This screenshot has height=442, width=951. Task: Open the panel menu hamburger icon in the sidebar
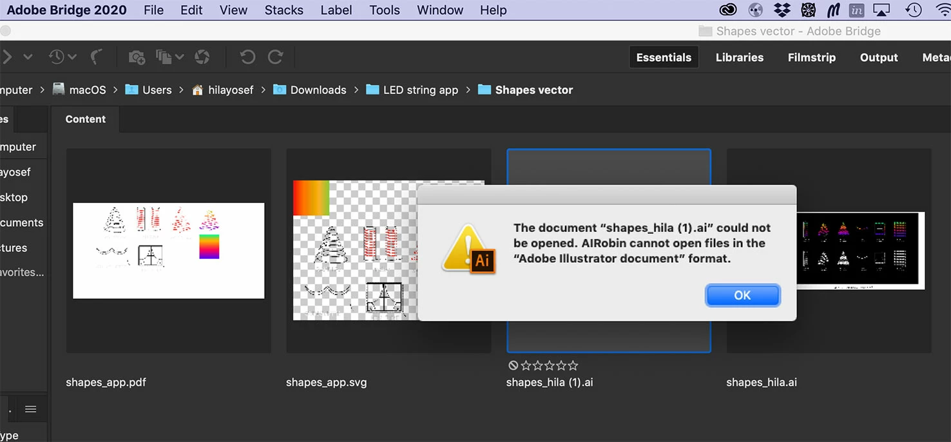pyautogui.click(x=30, y=409)
